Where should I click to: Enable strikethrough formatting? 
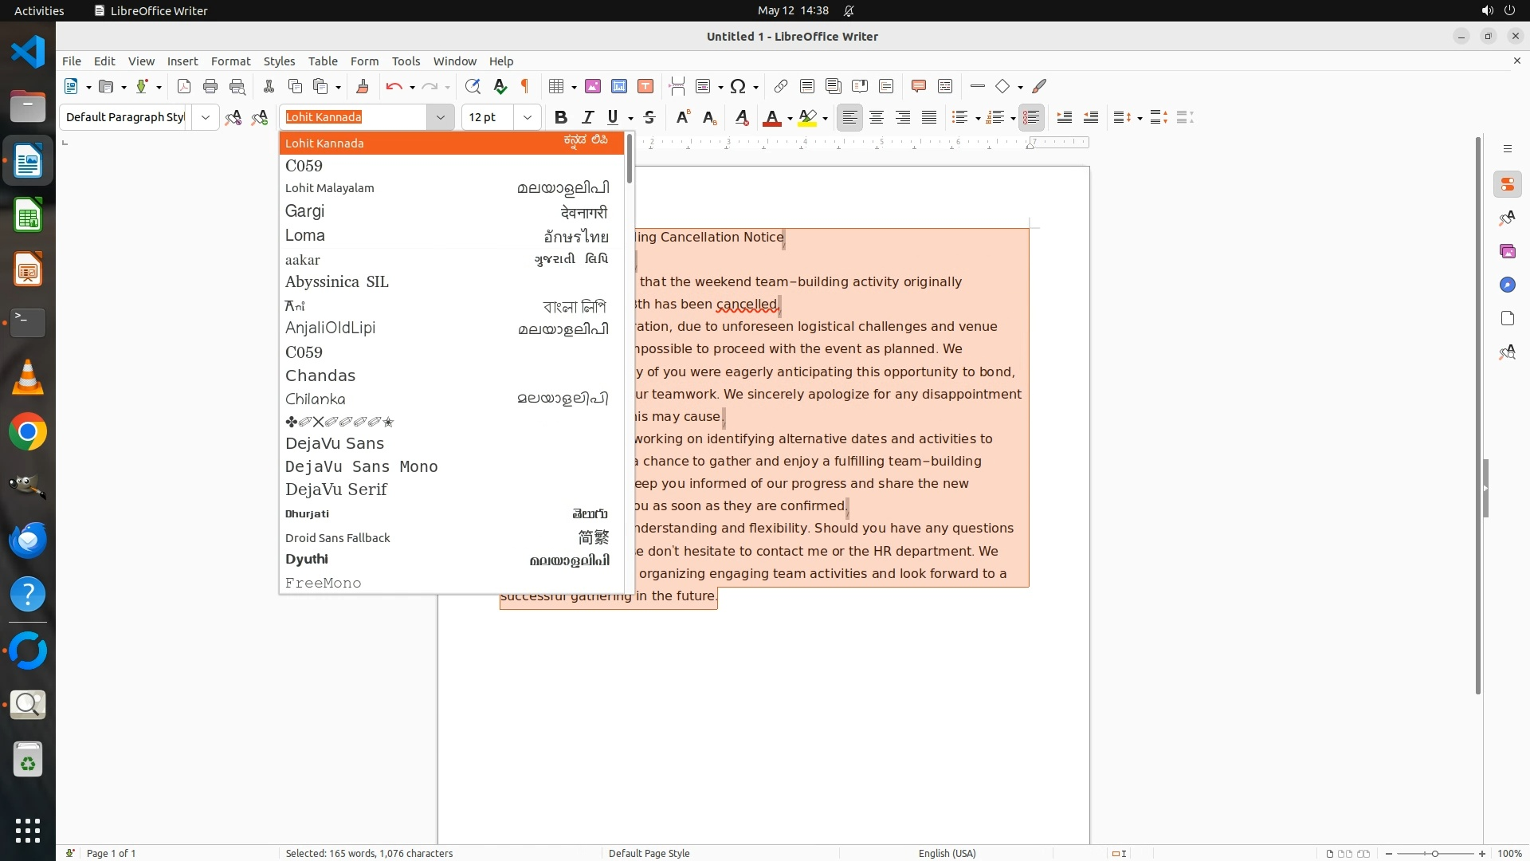(x=649, y=117)
